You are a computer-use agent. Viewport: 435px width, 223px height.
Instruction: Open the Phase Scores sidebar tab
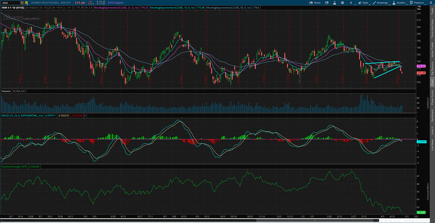(432, 97)
